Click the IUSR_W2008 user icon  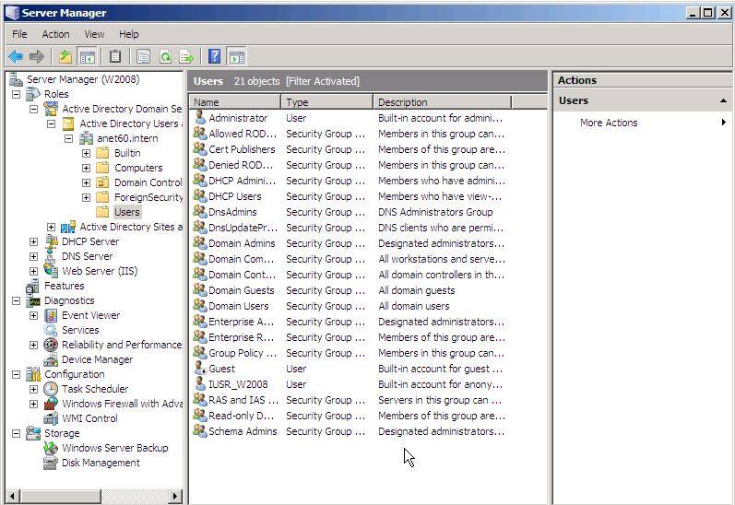[200, 384]
